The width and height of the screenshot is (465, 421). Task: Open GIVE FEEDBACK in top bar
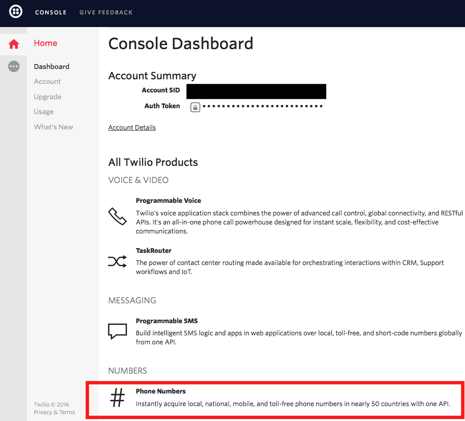pyautogui.click(x=106, y=13)
